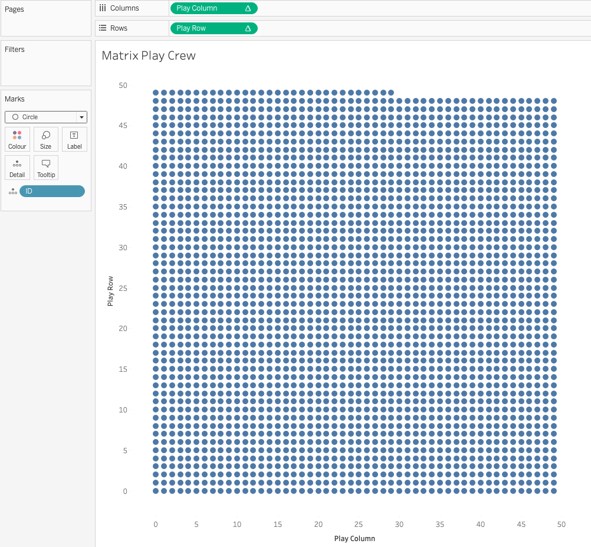Open the Size control in Marks card
This screenshot has width=591, height=547.
pos(46,139)
